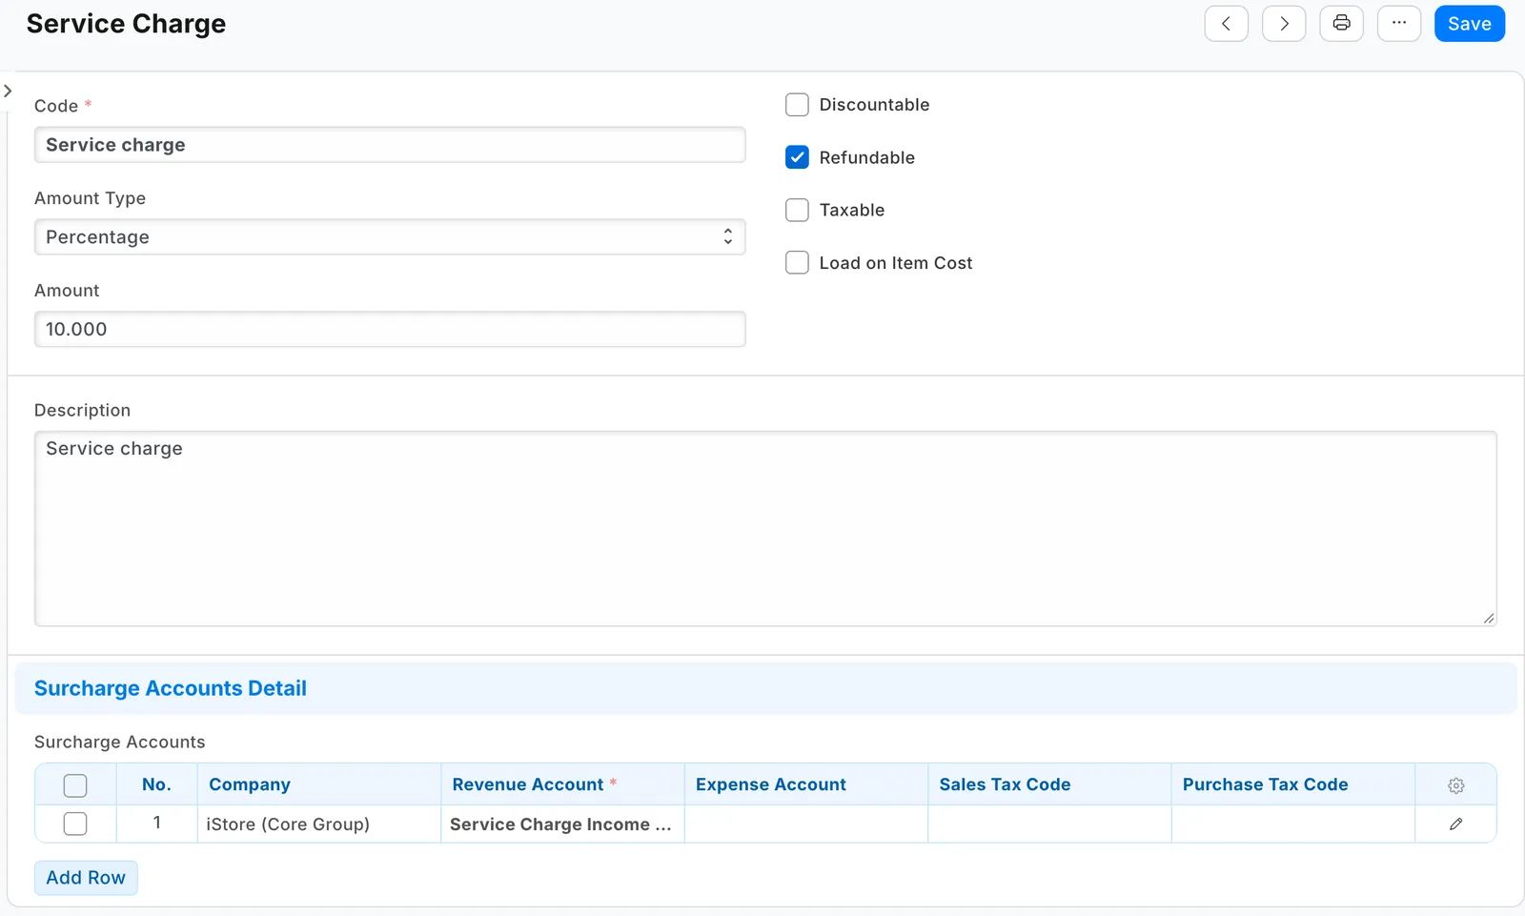The height and width of the screenshot is (916, 1525).
Task: Click empty Expense Account cell in row 1
Action: pos(806,824)
